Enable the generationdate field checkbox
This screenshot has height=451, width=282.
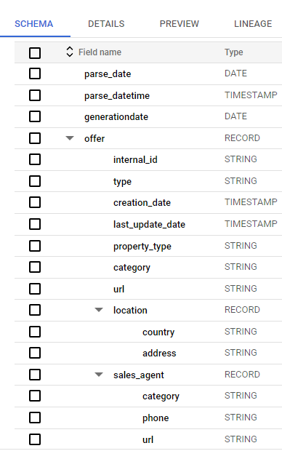tap(35, 116)
